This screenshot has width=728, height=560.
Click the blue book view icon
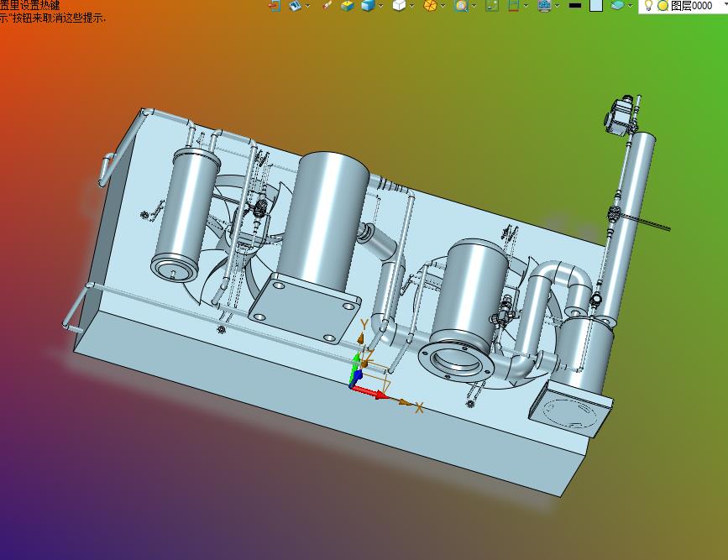[x=295, y=6]
